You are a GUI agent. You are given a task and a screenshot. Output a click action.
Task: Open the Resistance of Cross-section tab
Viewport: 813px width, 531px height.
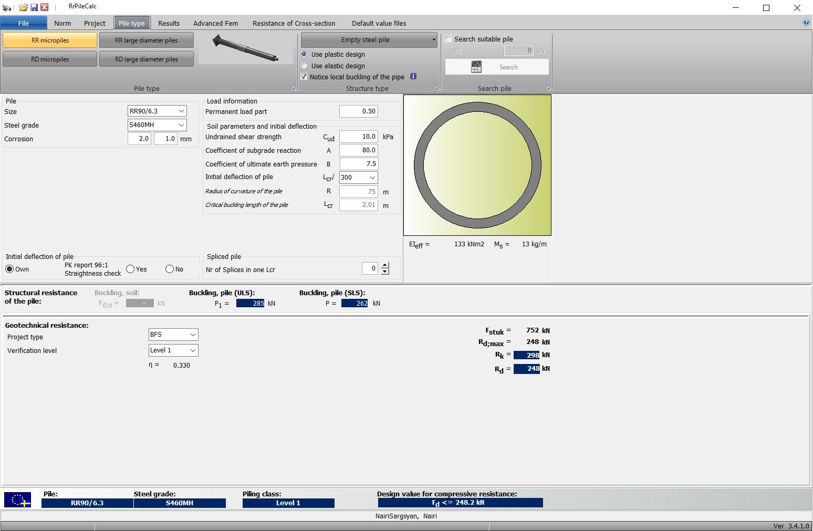point(294,23)
